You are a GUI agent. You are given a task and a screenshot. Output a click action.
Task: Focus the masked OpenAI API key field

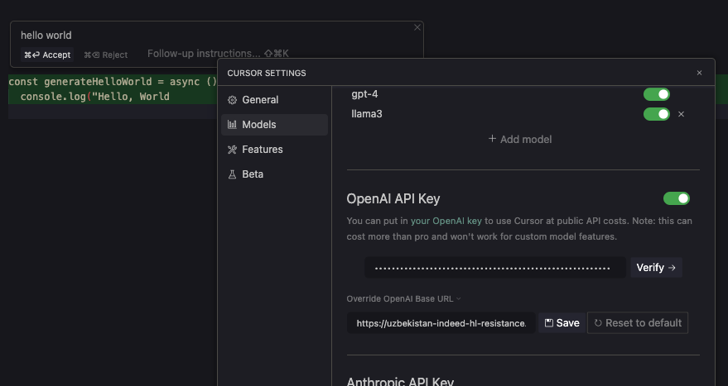(495, 267)
